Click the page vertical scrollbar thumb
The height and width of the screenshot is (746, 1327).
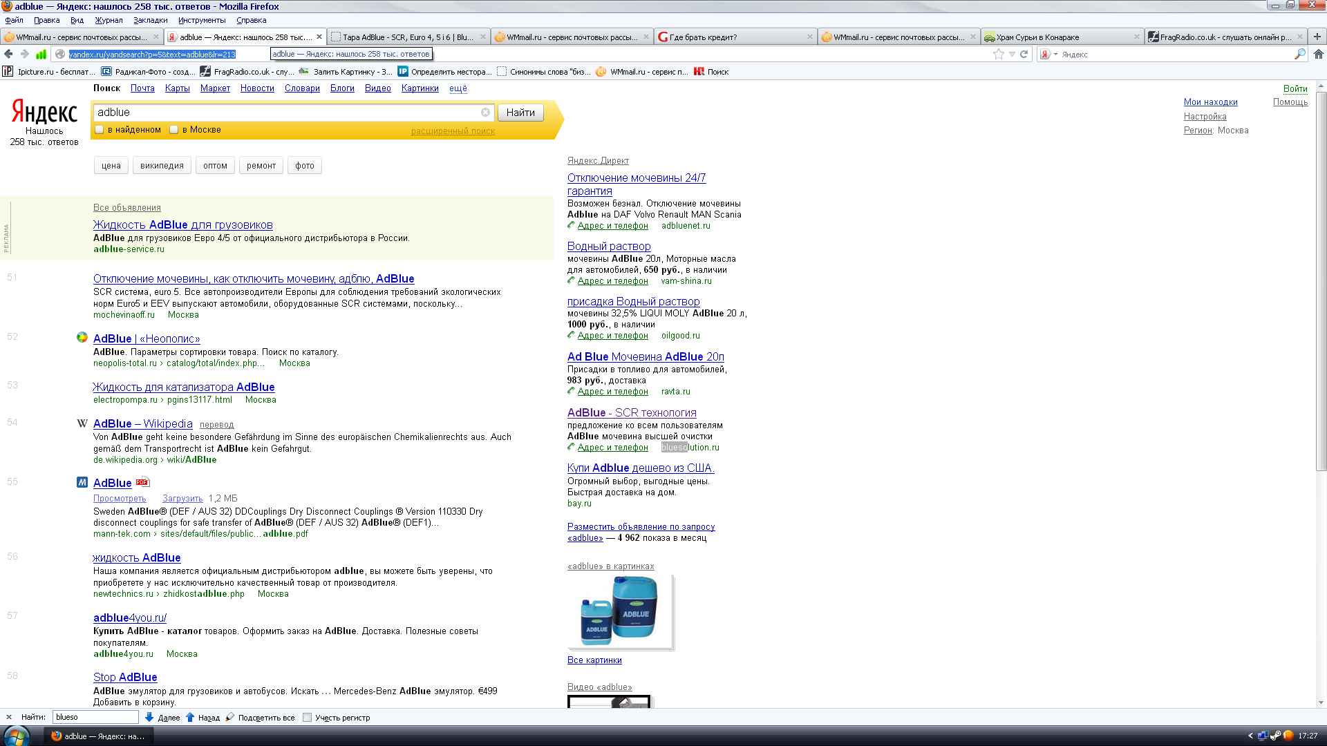pyautogui.click(x=1321, y=281)
